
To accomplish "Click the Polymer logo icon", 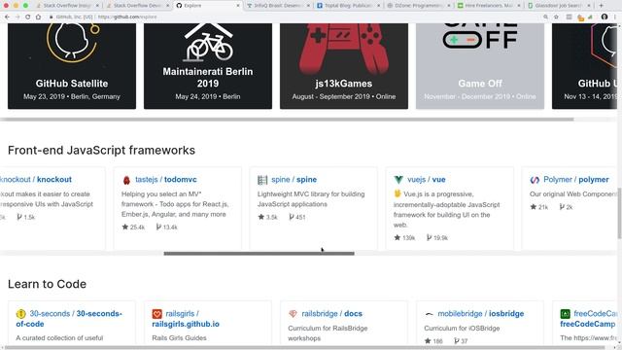I will click(535, 180).
